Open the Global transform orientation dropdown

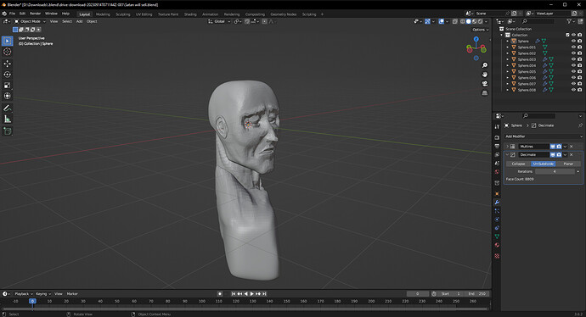(219, 22)
